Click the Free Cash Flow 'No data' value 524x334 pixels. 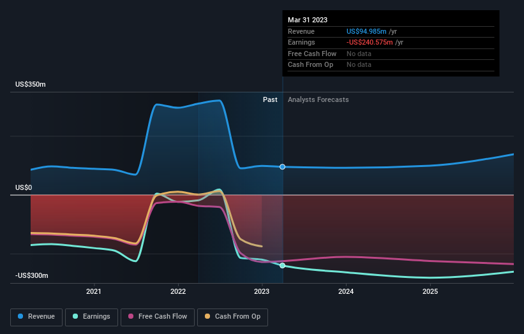click(359, 54)
